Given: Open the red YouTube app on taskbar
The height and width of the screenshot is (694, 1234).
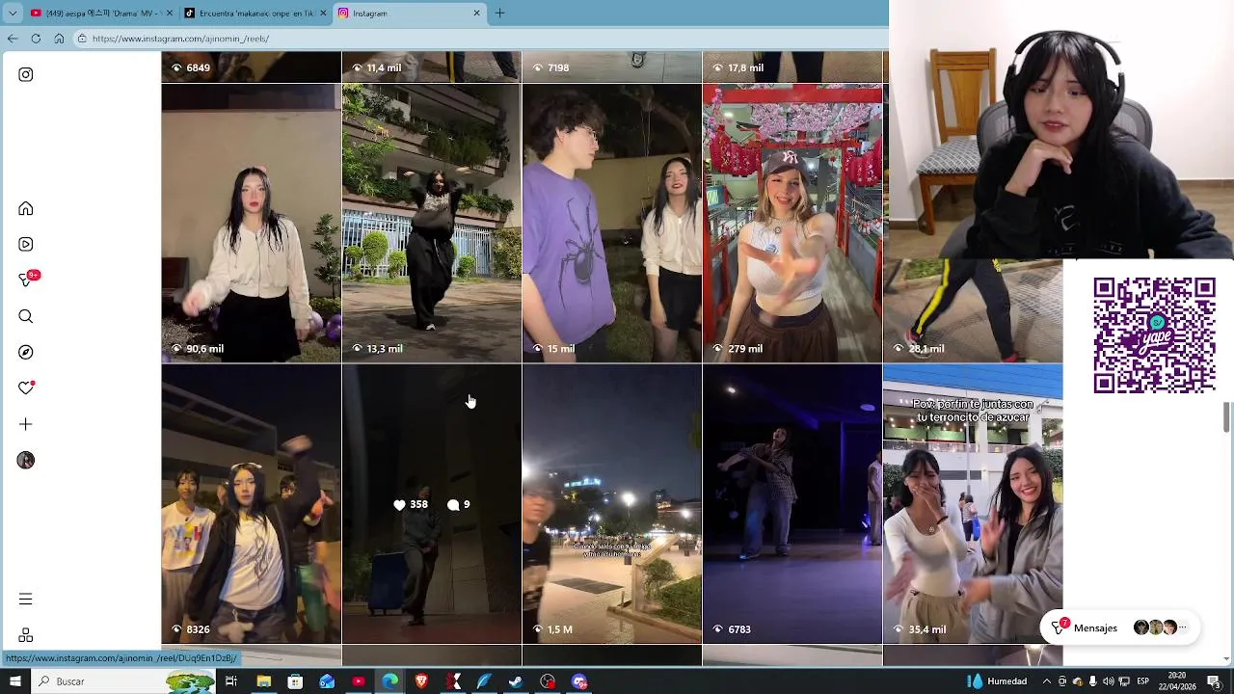Looking at the screenshot, I should point(359,681).
